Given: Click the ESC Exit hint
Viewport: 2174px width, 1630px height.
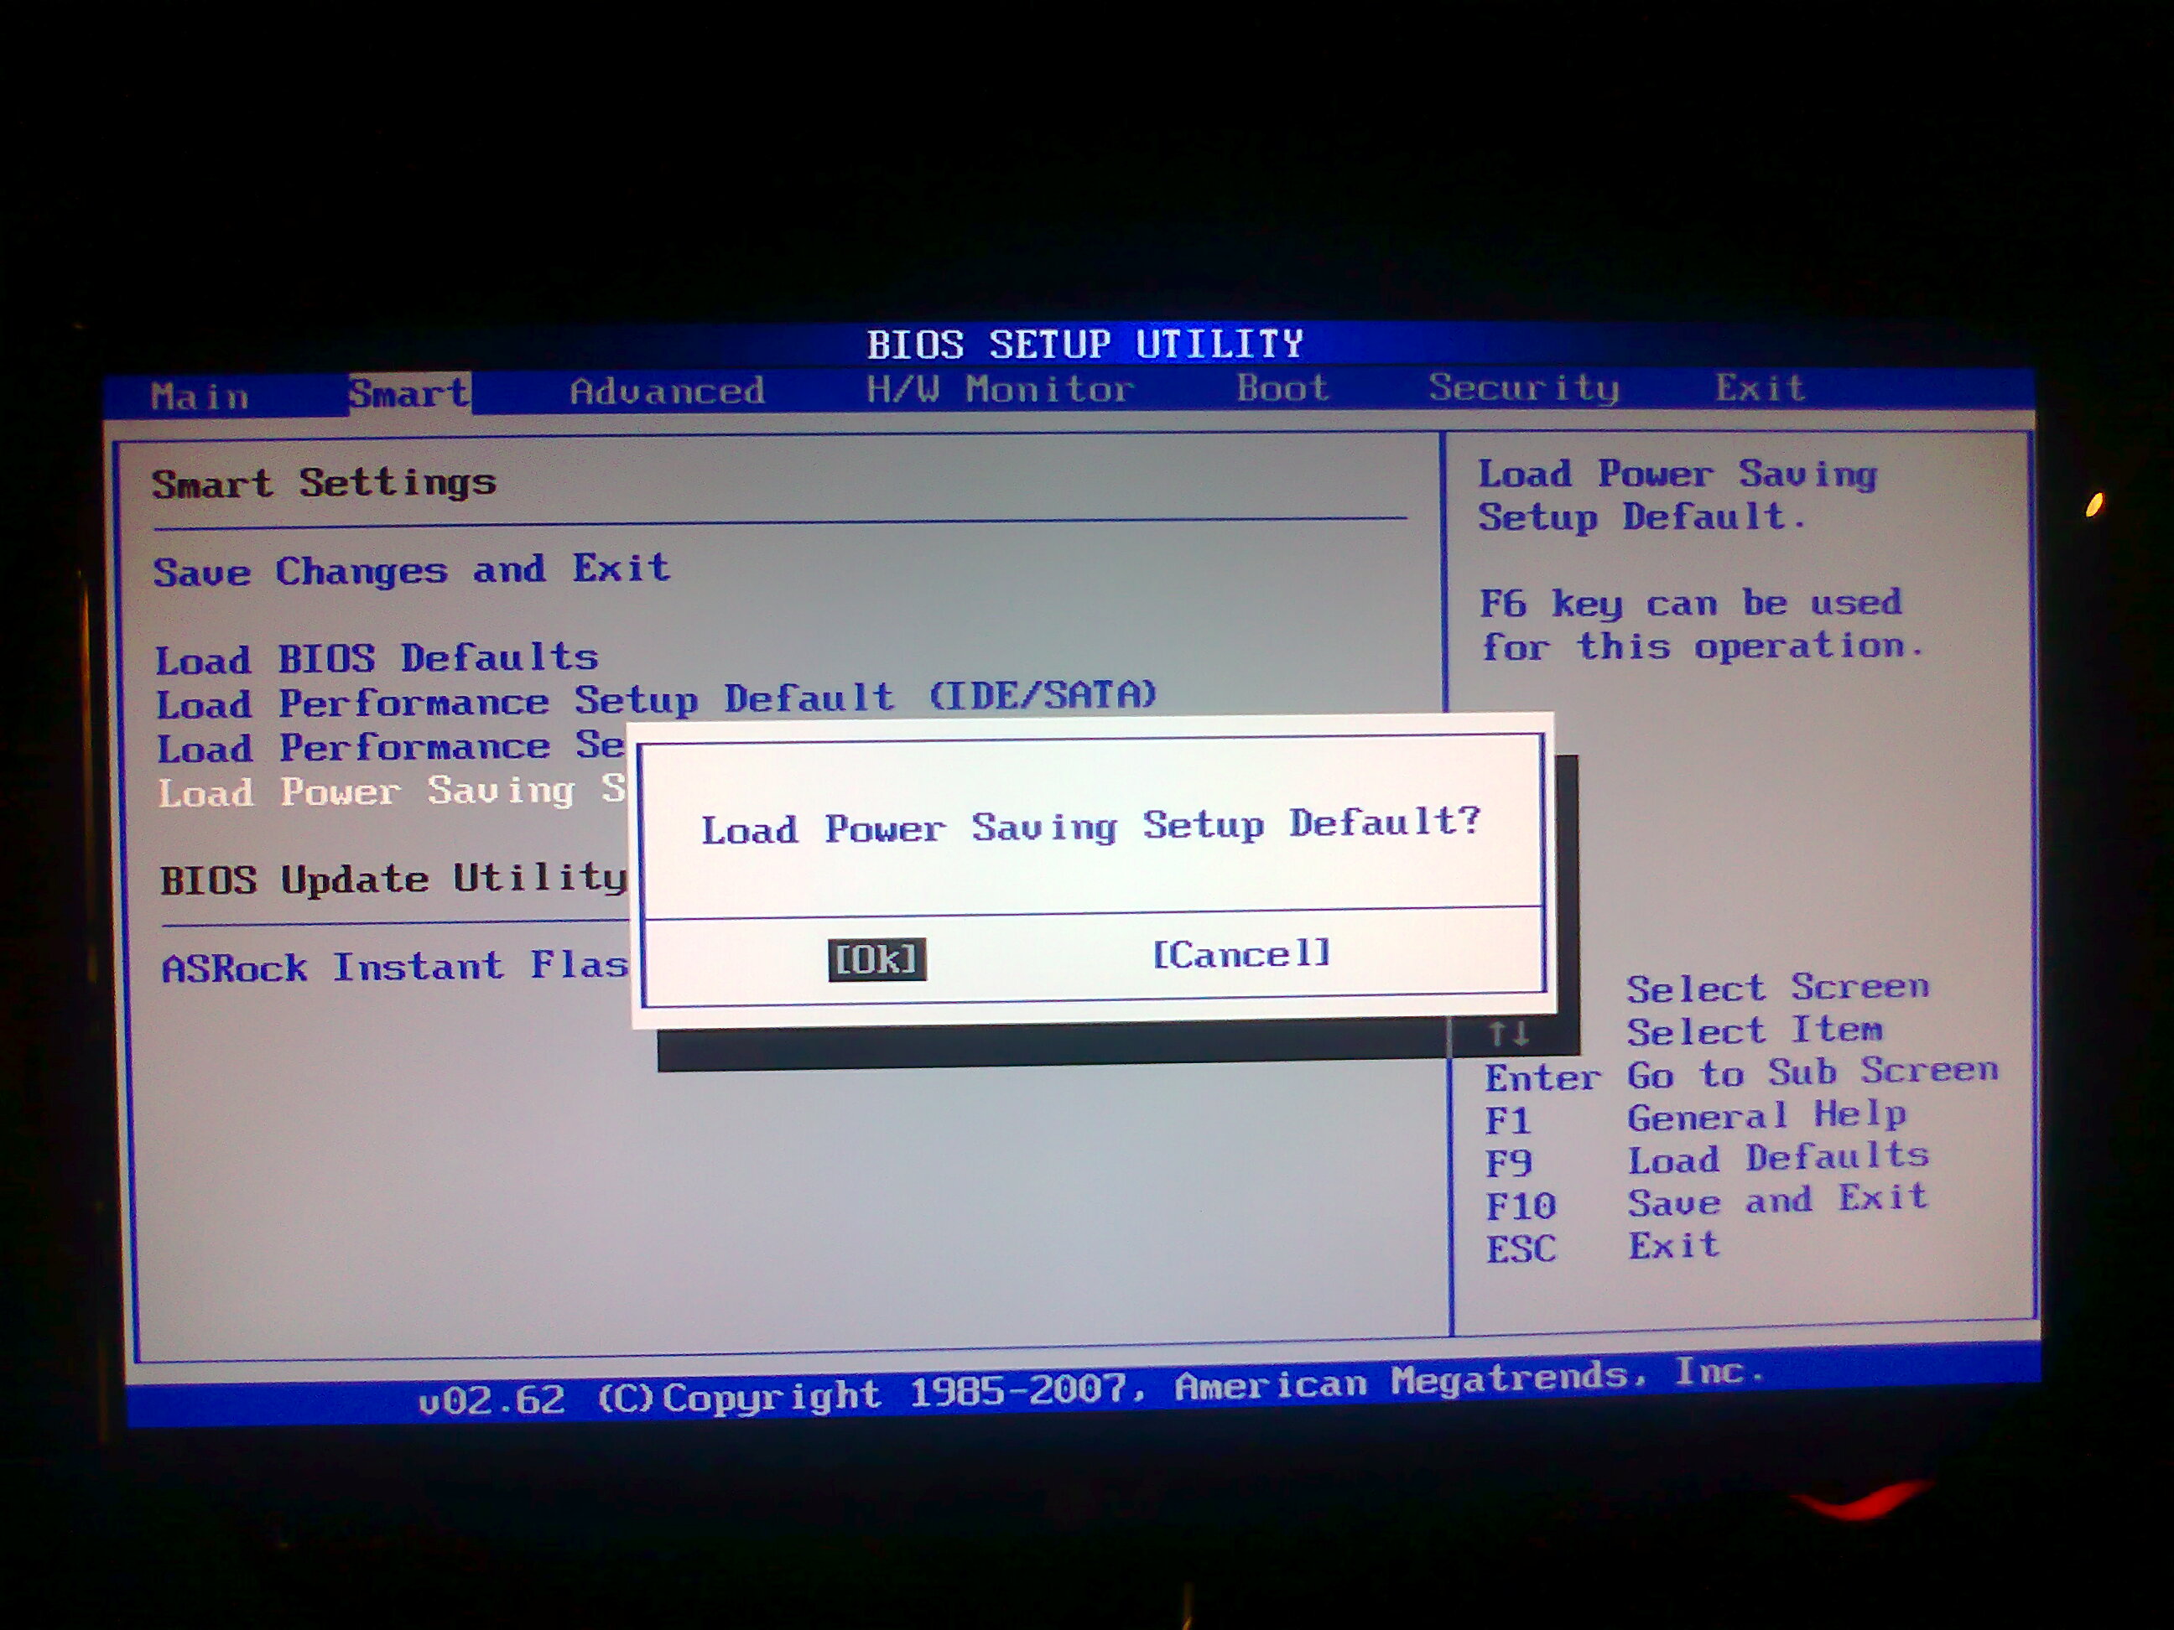Looking at the screenshot, I should click(x=1603, y=1247).
